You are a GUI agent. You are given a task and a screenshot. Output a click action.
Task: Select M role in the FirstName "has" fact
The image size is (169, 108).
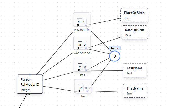coord(81,88)
